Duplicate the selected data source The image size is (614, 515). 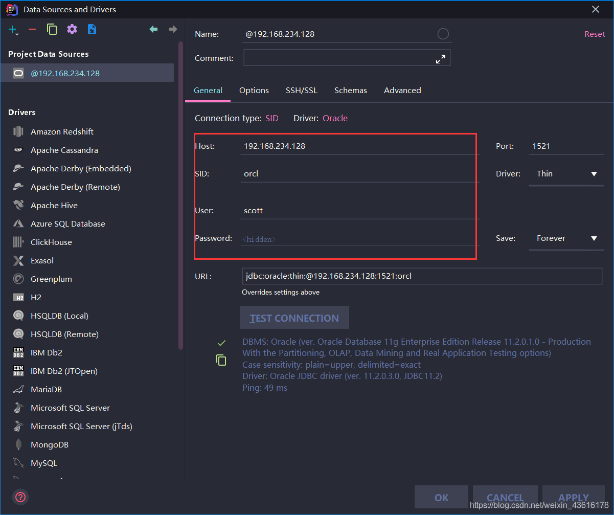click(x=52, y=30)
